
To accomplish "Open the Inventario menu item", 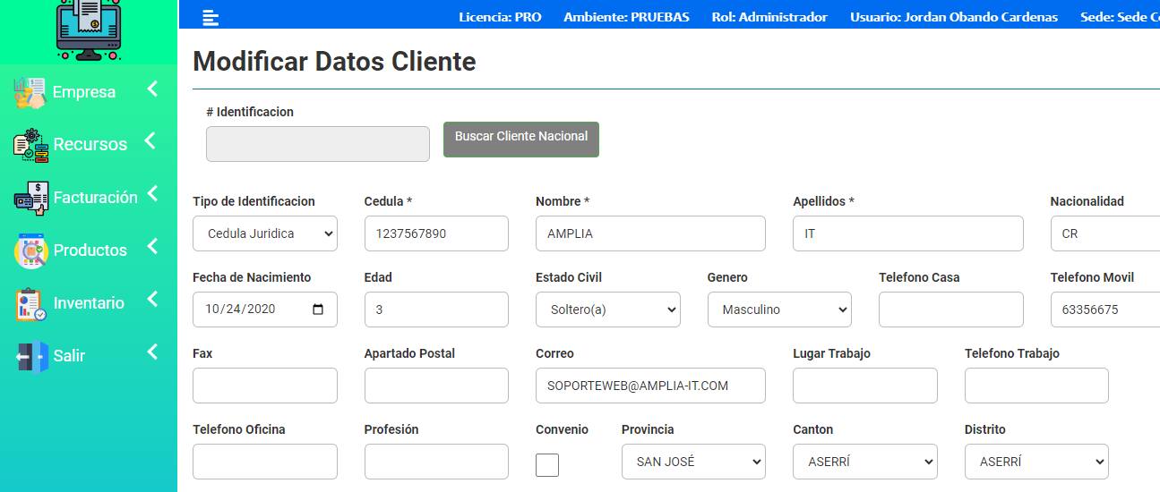I will tap(89, 303).
